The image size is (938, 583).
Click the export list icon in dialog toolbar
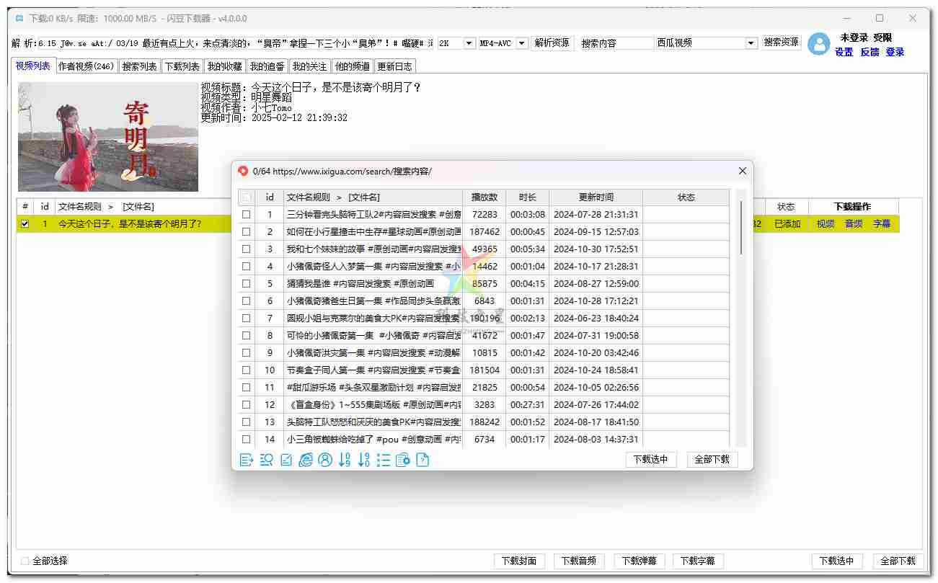pos(247,460)
